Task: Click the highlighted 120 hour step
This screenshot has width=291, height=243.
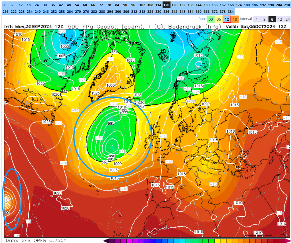Action: 166,5
